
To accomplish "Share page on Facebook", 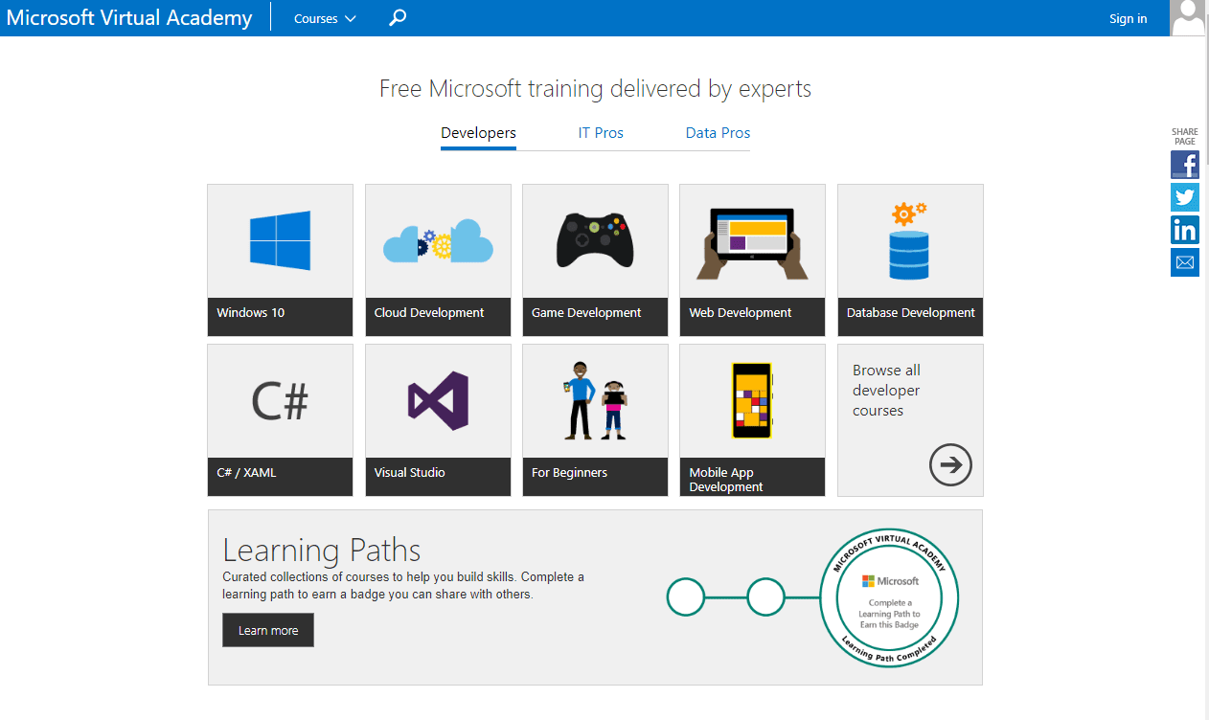I will point(1185,165).
